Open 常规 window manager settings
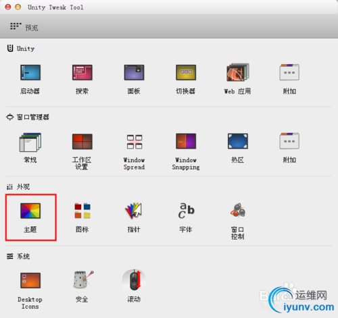Viewport: 338px width, 318px height. point(30,148)
